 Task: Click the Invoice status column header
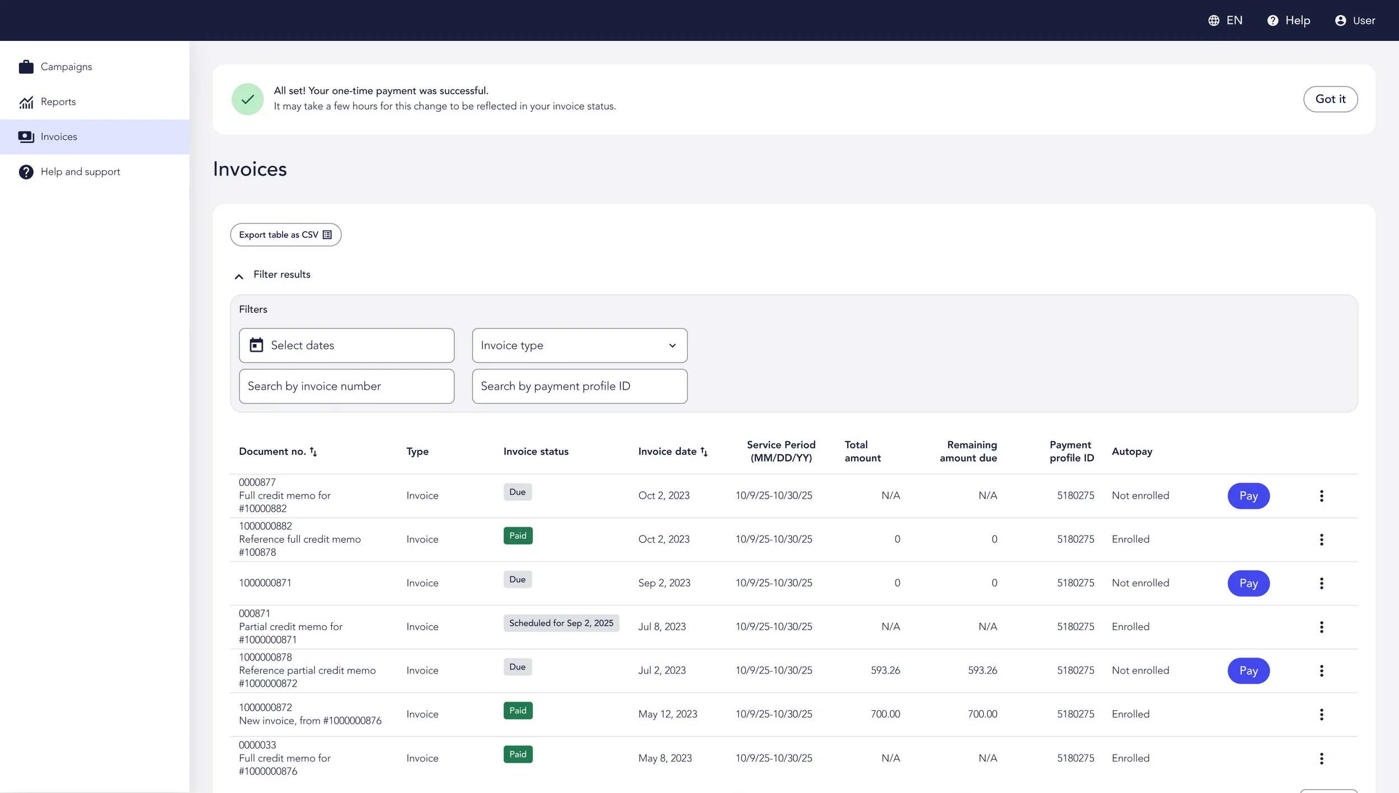(536, 452)
